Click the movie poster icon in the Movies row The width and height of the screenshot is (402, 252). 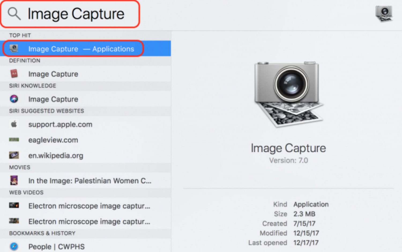point(14,180)
